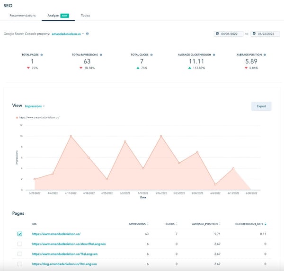The height and width of the screenshot is (271, 284).
Task: Sort table by Clickthrough_Rate column arrow
Action: point(265,224)
